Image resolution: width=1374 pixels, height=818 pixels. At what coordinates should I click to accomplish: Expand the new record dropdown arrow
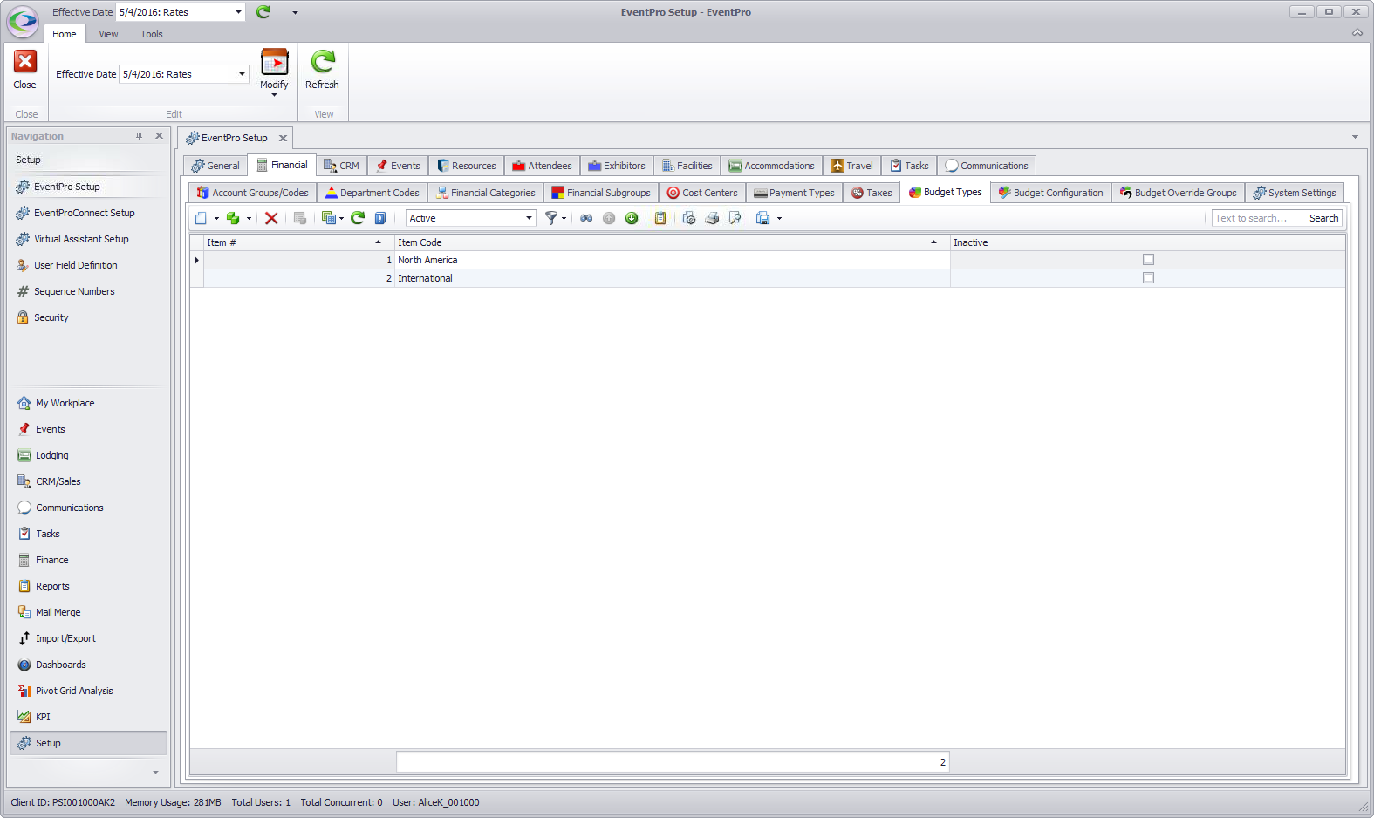point(216,219)
